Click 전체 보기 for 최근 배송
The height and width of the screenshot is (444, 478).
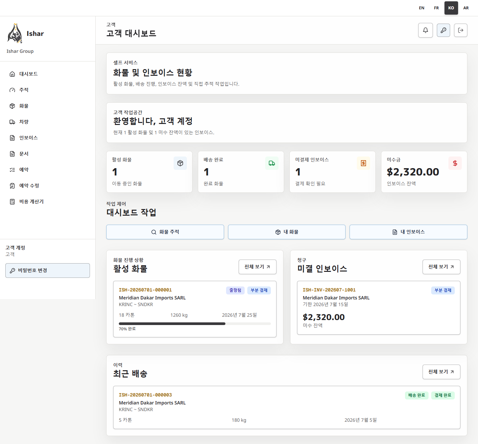coord(441,372)
